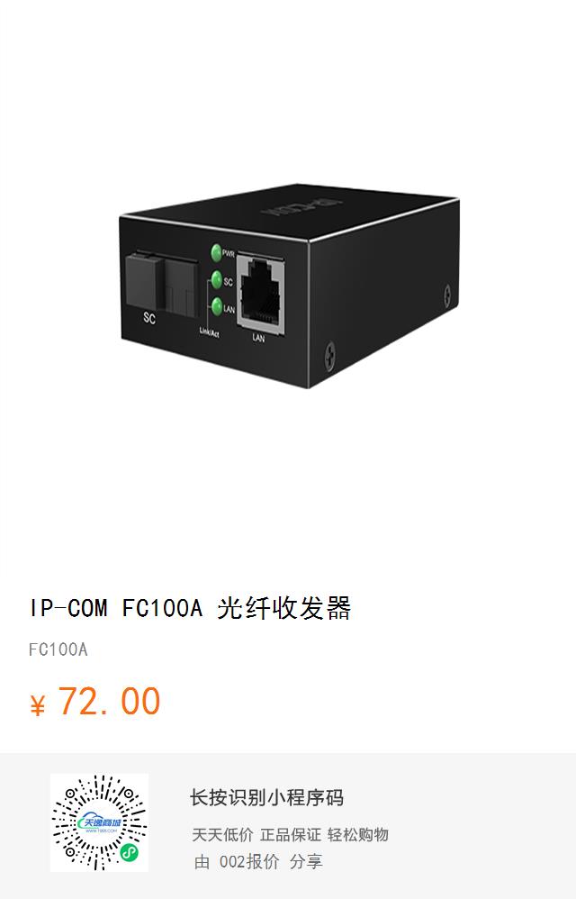This screenshot has height=899, width=576.
Task: Click the green PWR indicator light
Action: click(x=216, y=252)
